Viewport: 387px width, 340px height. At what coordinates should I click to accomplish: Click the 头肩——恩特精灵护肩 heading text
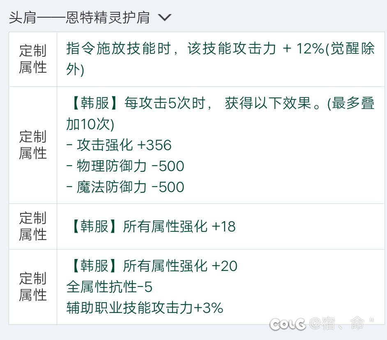point(79,18)
